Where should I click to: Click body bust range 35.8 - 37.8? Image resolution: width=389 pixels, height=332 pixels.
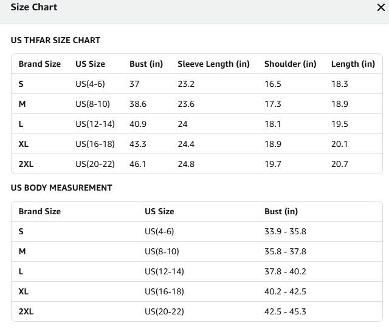[x=285, y=252]
